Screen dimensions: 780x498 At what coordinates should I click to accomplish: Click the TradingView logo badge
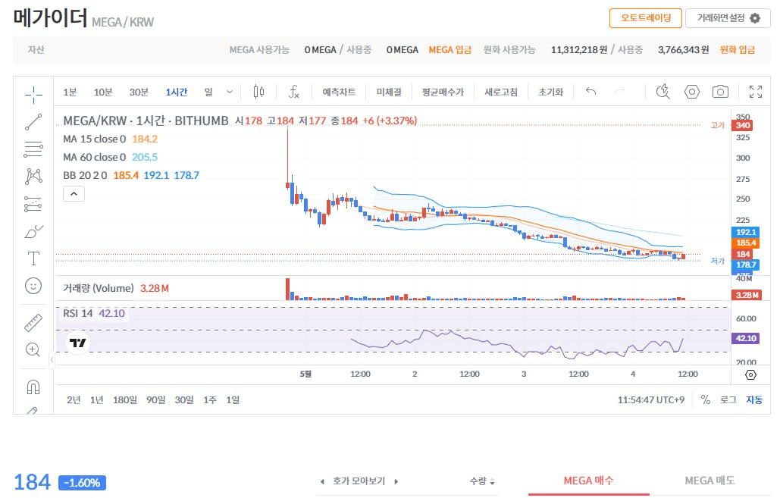tap(77, 343)
